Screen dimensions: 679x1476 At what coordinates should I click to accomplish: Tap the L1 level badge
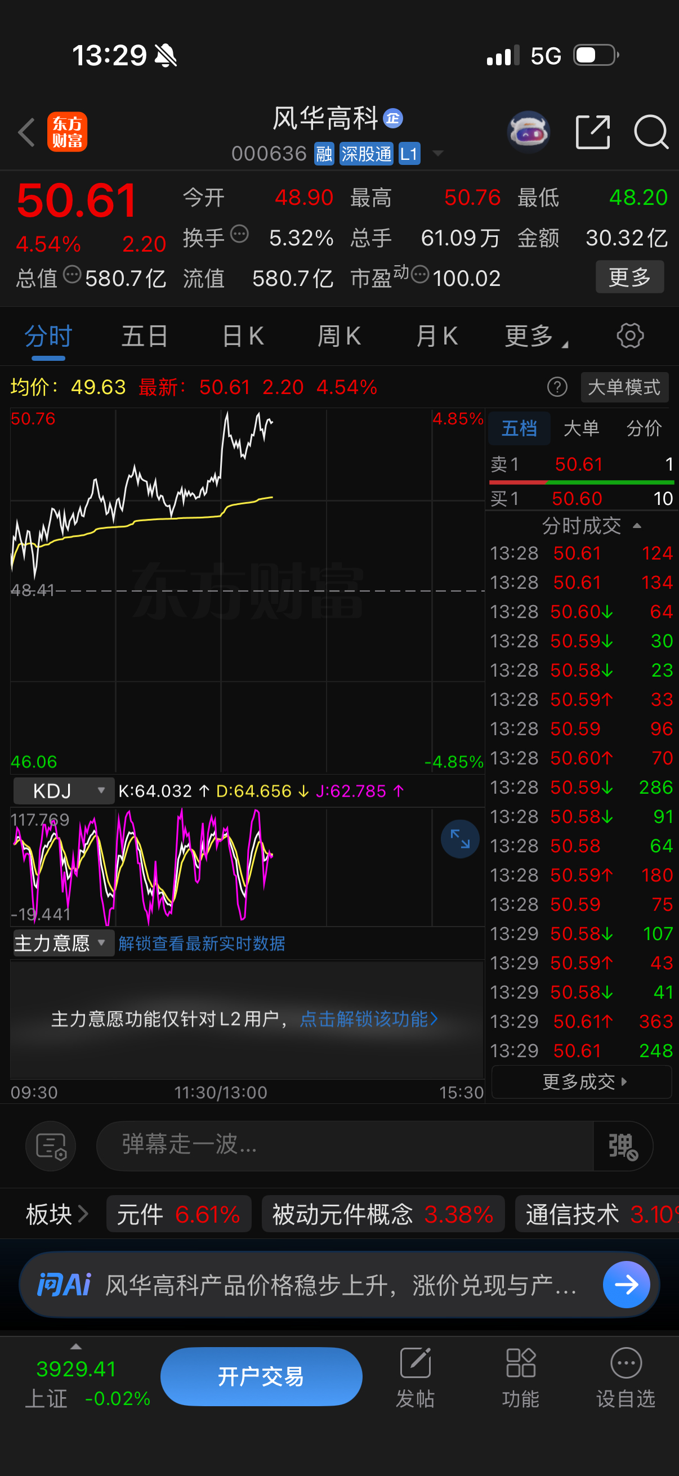tap(409, 154)
